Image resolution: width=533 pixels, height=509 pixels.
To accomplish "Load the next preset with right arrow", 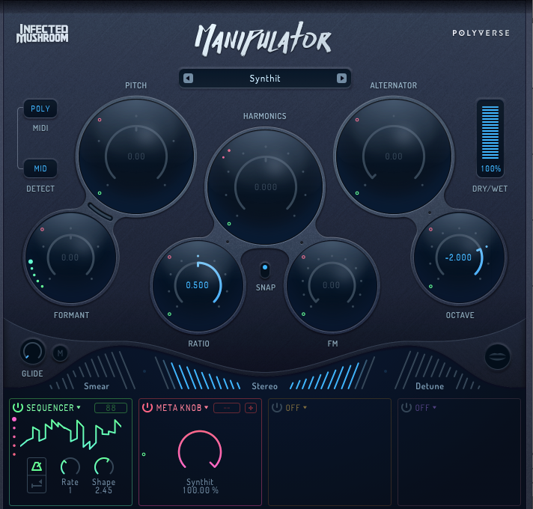I will point(341,79).
